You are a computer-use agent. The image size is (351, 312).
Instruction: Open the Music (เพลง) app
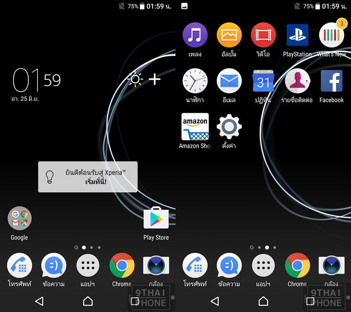coord(195,35)
